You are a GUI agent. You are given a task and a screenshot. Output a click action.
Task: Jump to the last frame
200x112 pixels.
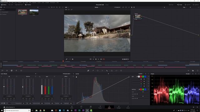pos(101,59)
